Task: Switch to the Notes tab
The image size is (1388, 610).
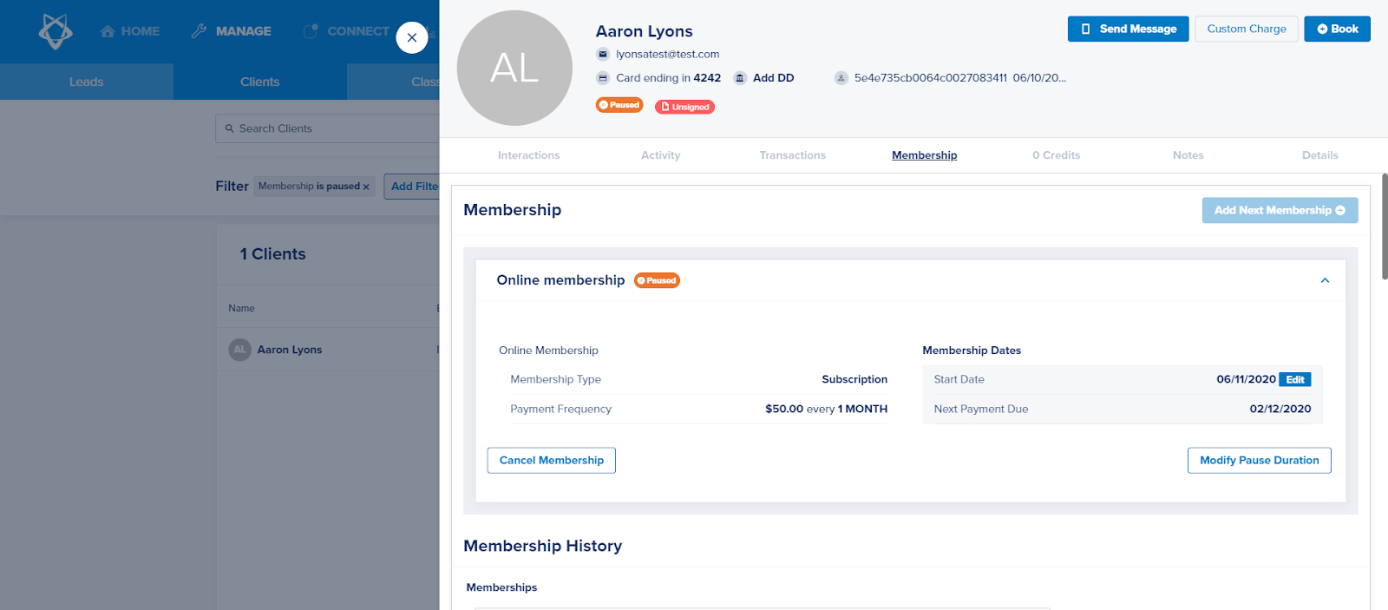Action: (1188, 155)
